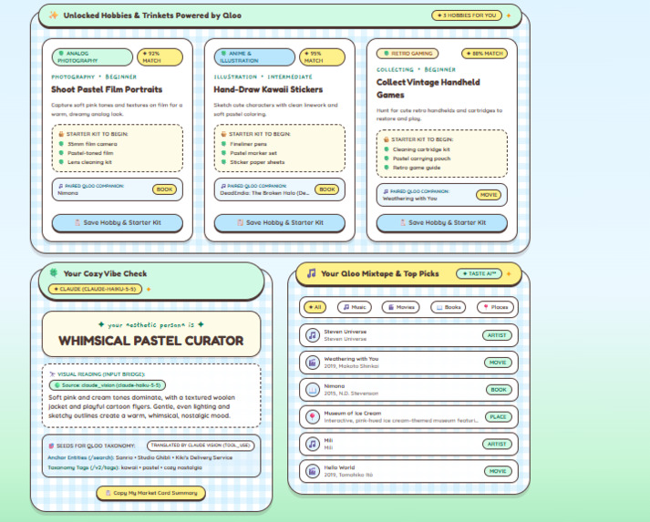Click the music note icon in Steven Universe row
Image resolution: width=650 pixels, height=522 pixels.
[312, 335]
